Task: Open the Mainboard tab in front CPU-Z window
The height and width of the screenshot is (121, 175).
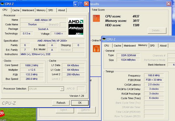Action: coord(28,10)
